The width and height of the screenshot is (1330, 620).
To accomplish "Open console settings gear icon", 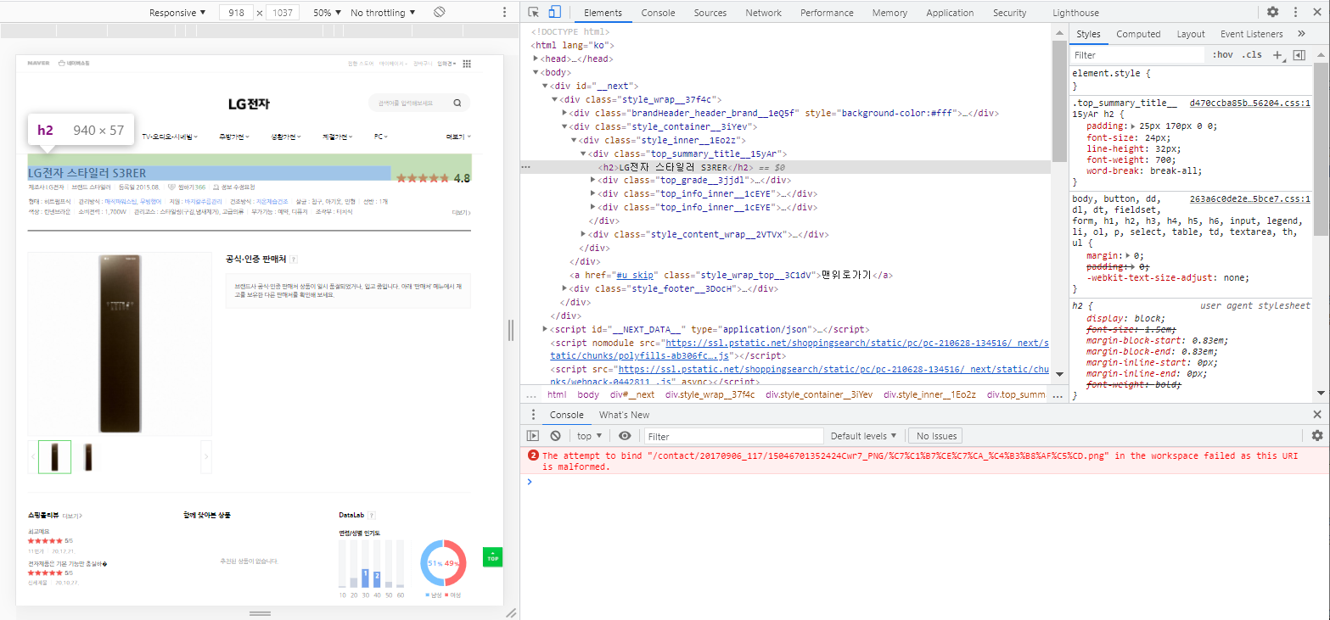I will pyautogui.click(x=1317, y=436).
